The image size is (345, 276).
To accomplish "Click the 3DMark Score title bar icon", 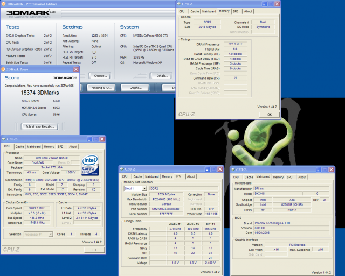I will pos(3,69).
